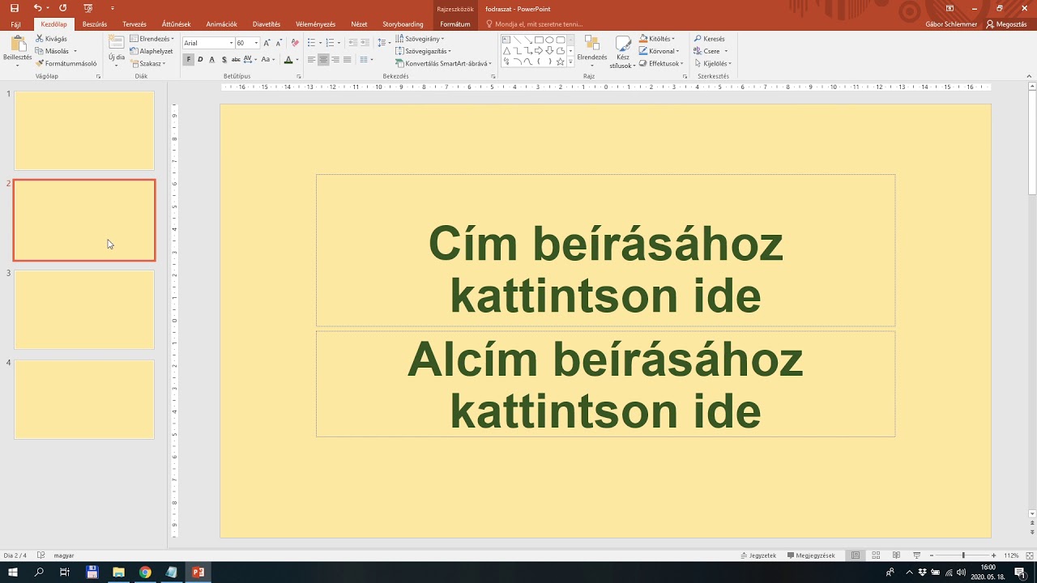Select the star shape in shapes gallery

coord(560,62)
